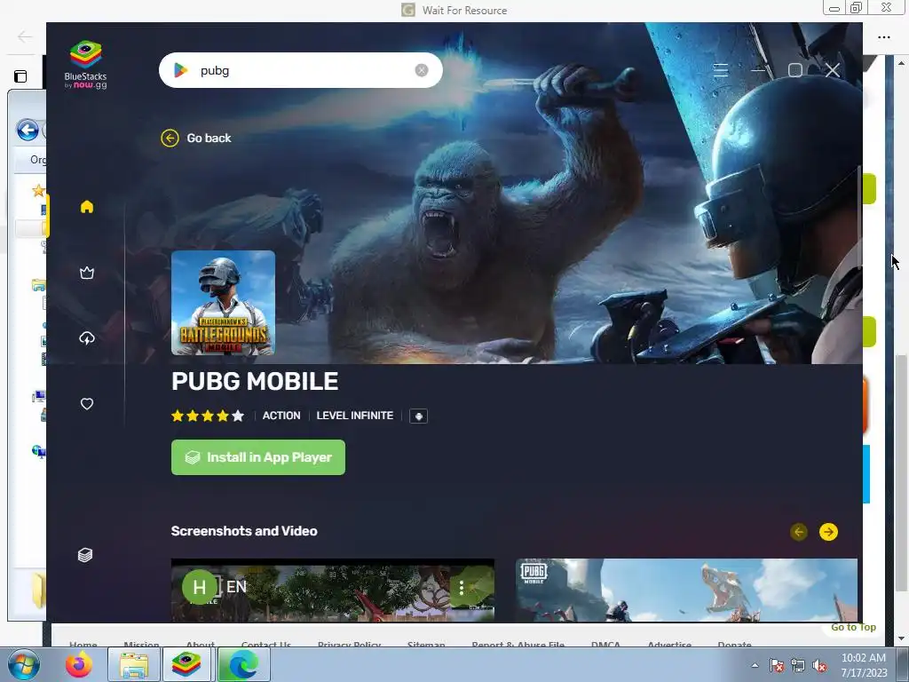Screen dimensions: 909x682
Task: Click the browser tab actions icon
Action: pos(20,76)
